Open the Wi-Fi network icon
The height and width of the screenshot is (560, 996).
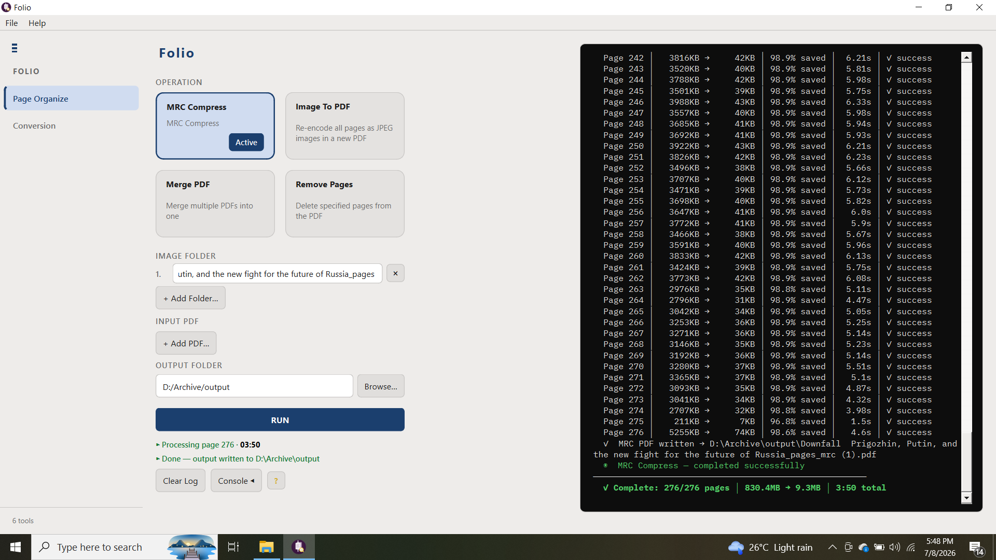click(911, 547)
